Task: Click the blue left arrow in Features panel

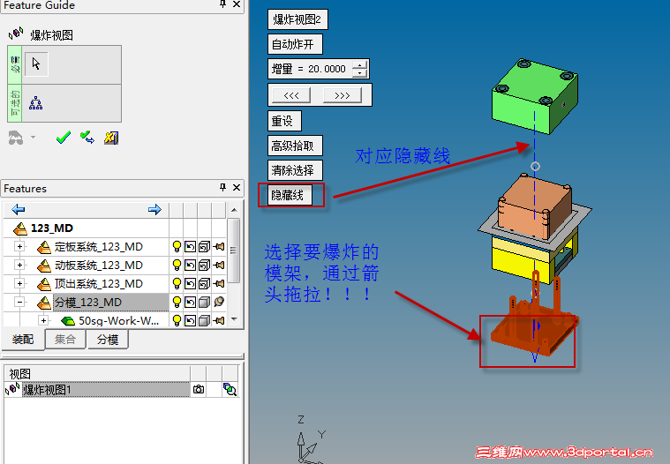Action: pyautogui.click(x=19, y=209)
